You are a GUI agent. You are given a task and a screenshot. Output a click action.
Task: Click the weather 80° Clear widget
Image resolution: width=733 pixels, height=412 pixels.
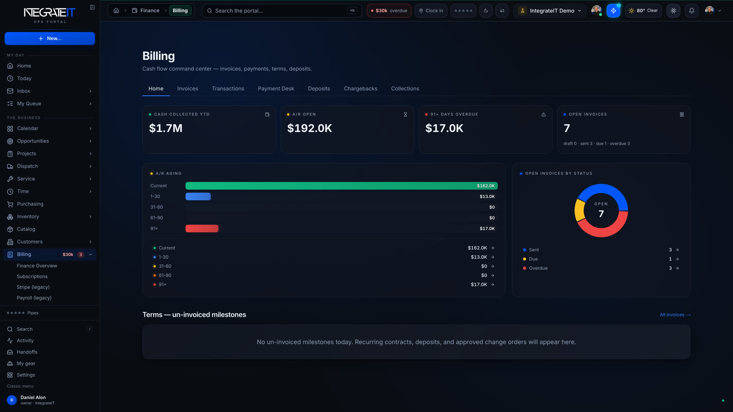(643, 11)
